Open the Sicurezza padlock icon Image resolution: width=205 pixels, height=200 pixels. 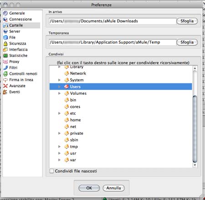5,44
